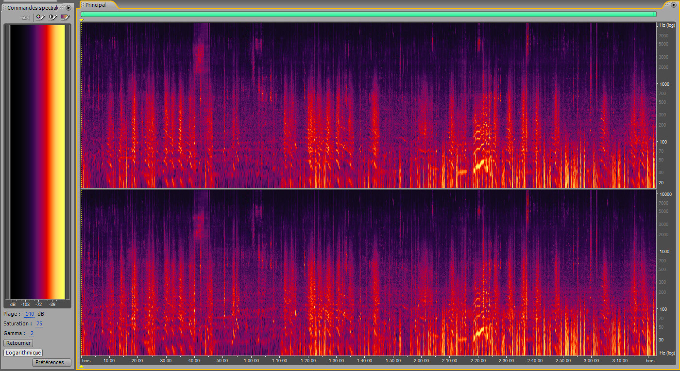
Task: Click the Plage value 140
Action: pyautogui.click(x=30, y=314)
